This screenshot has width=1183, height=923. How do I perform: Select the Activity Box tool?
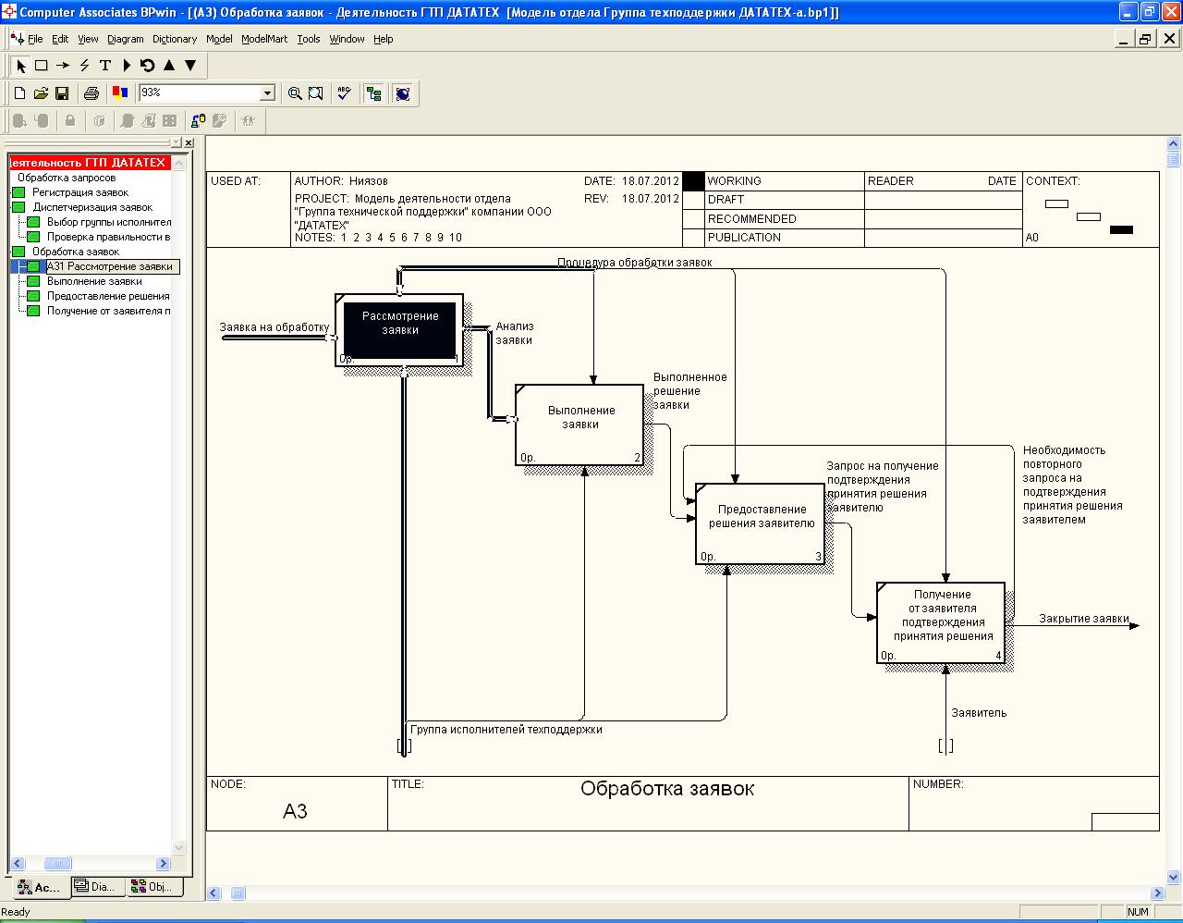pos(42,66)
